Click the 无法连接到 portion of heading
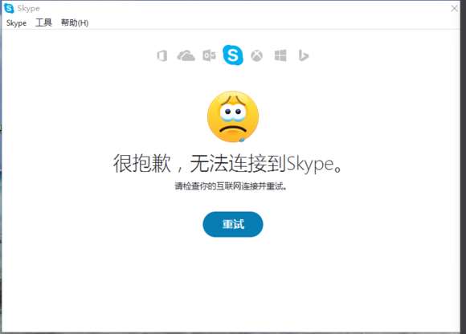 (x=238, y=164)
